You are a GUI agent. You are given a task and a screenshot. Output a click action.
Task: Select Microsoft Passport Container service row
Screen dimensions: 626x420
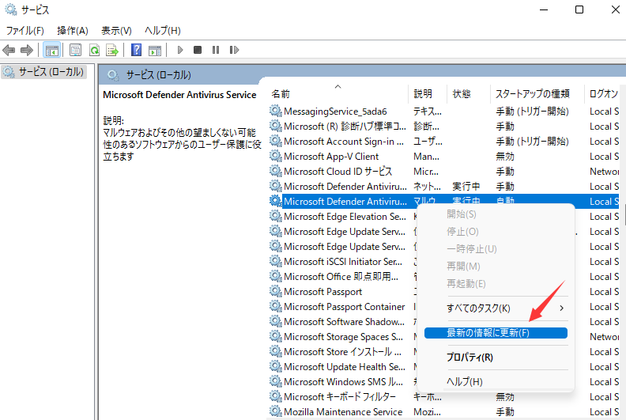click(x=342, y=307)
